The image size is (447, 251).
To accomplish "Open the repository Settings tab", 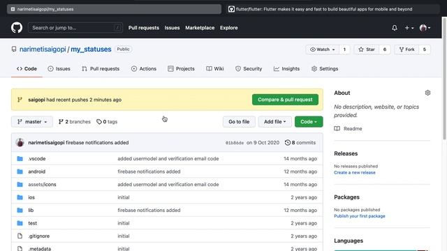I will [x=325, y=69].
